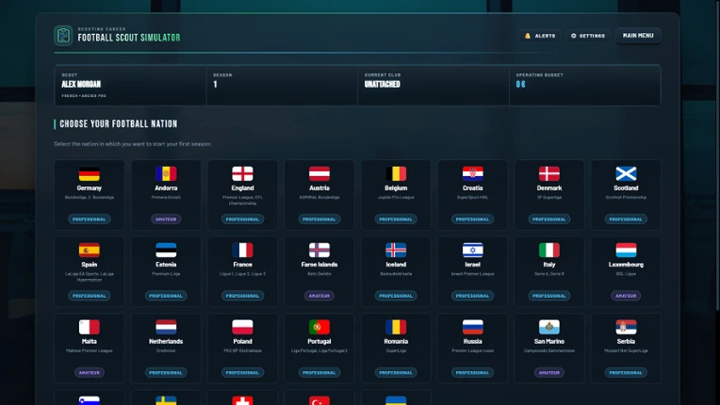Viewport: 720px width, 405px height.
Task: Click the Professional badge on Russia card
Action: click(472, 372)
